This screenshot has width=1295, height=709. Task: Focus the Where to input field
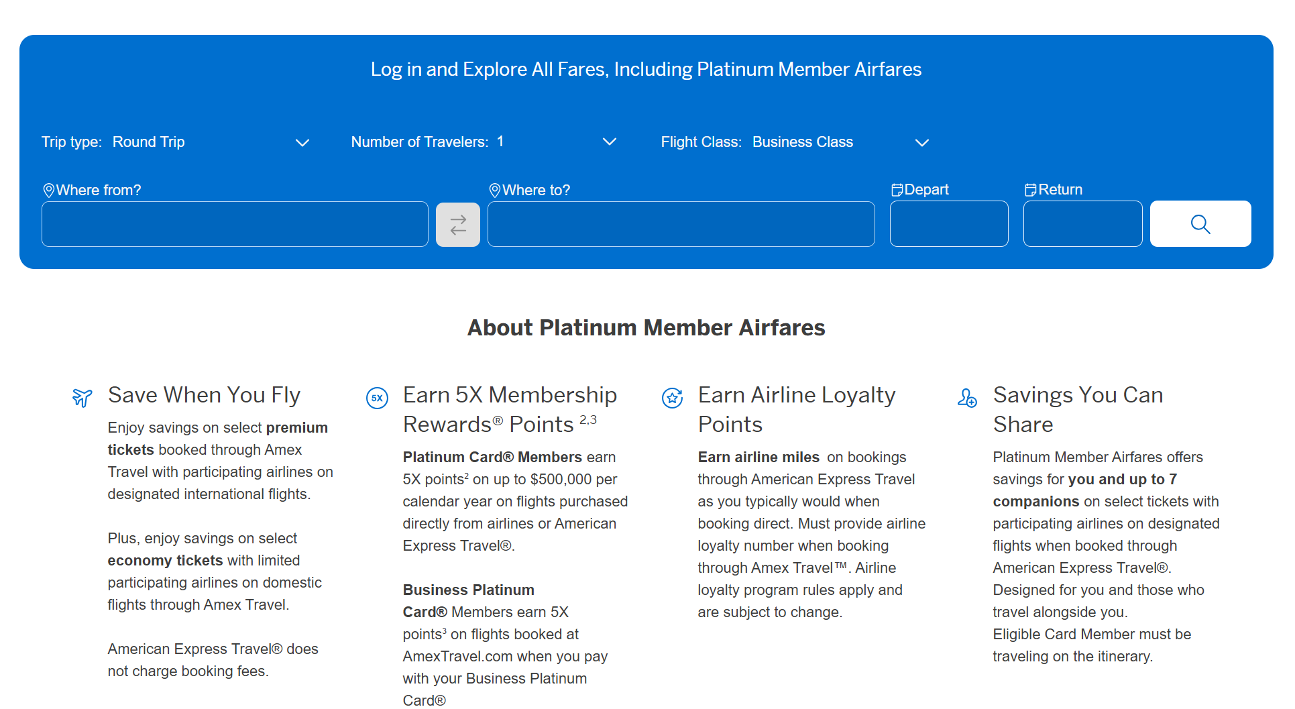tap(681, 224)
